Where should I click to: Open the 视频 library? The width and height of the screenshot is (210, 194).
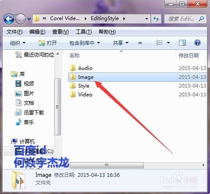coord(25,83)
